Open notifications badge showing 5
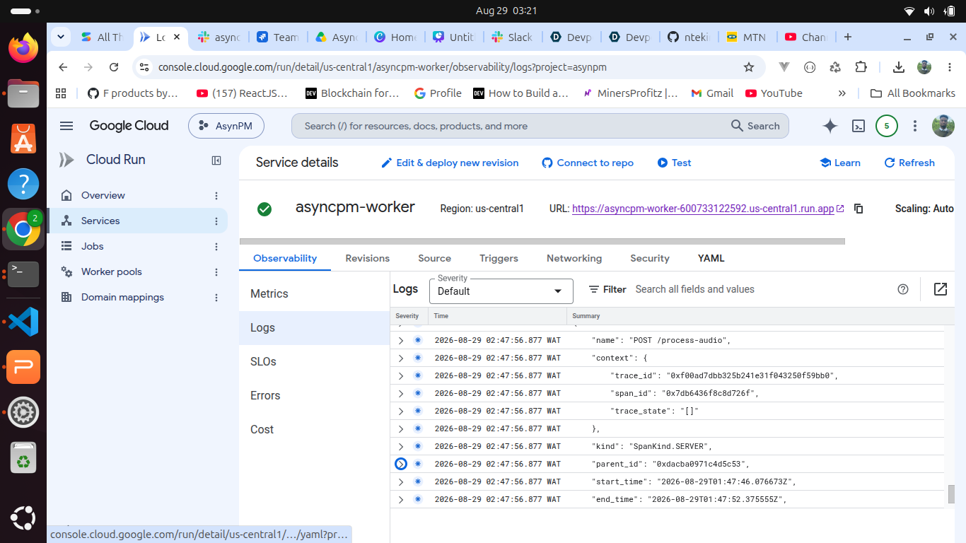Viewport: 966px width, 543px height. [x=887, y=126]
